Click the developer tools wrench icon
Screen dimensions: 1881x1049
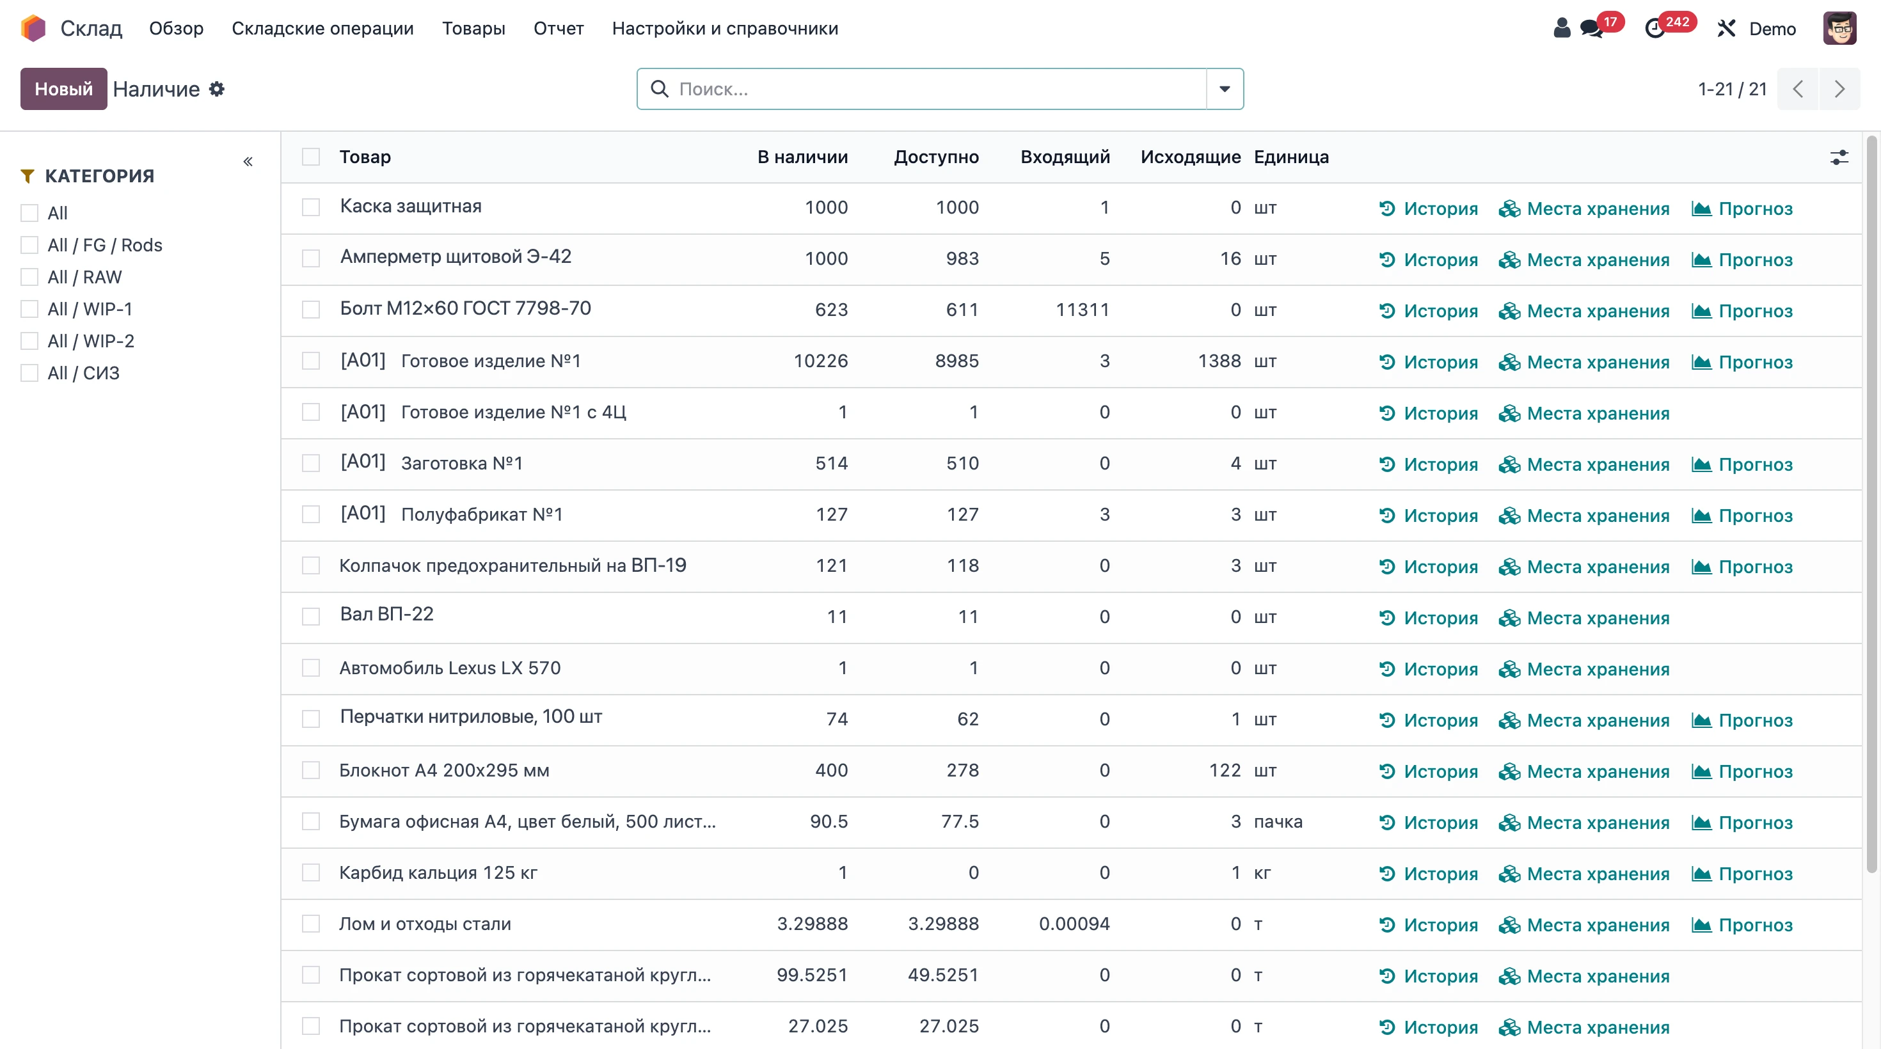coord(1726,29)
